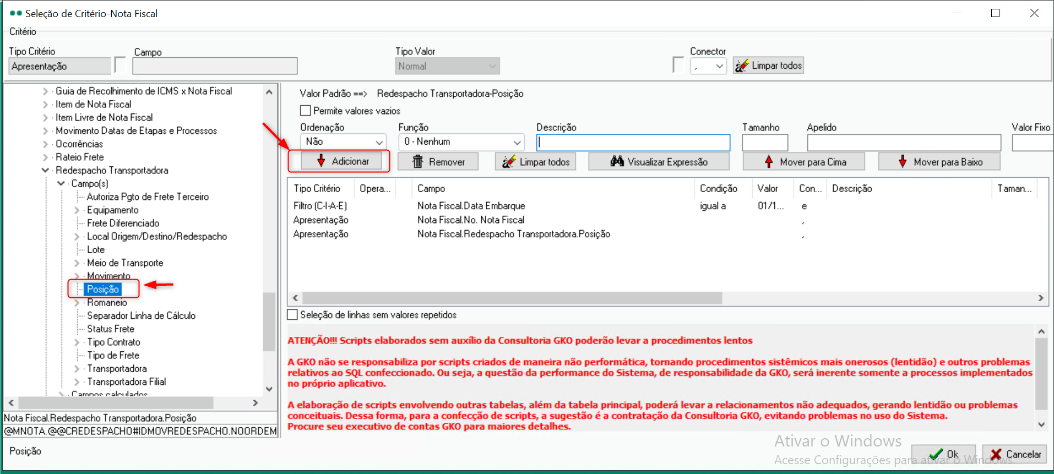
Task: Open the Tipo Valor Normal dropdown
Action: click(x=492, y=66)
